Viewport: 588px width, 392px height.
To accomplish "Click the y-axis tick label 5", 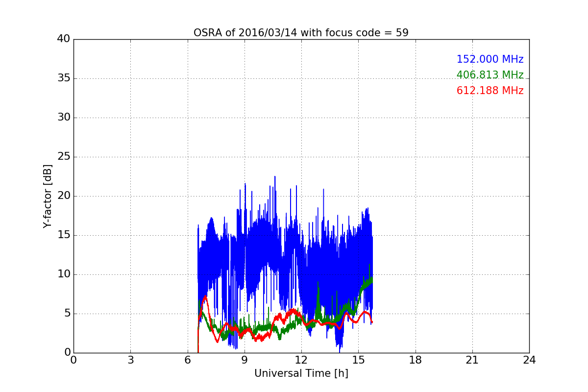I will point(67,314).
